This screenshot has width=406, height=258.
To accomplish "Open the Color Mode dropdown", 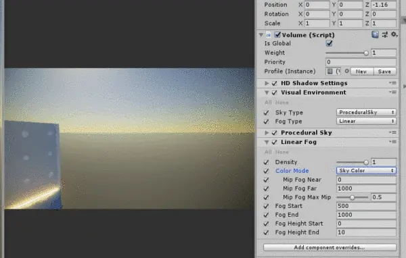I will click(366, 171).
